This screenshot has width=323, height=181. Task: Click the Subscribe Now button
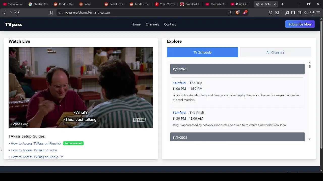300,24
